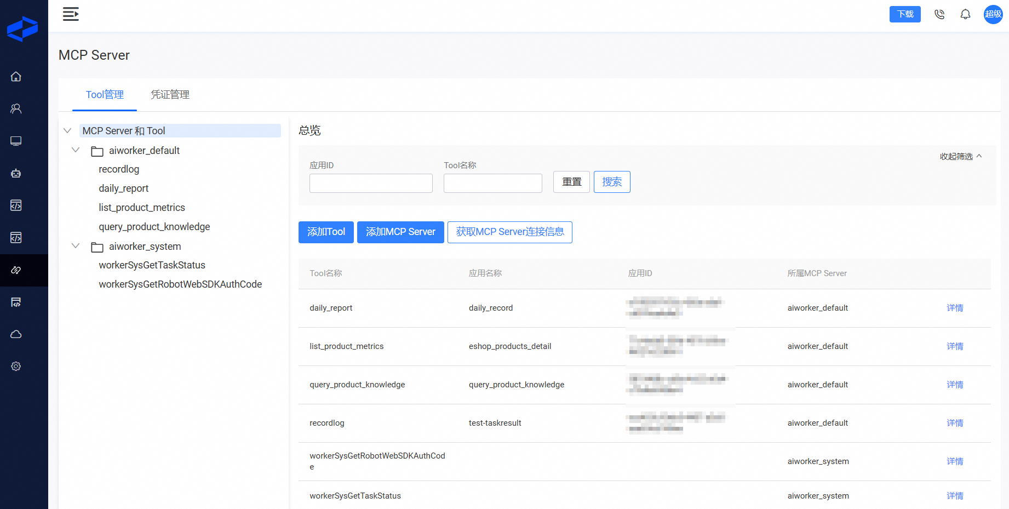Viewport: 1009px width, 509px height.
Task: Open 详情 for the workerSysGetTaskStatus row
Action: pos(955,496)
